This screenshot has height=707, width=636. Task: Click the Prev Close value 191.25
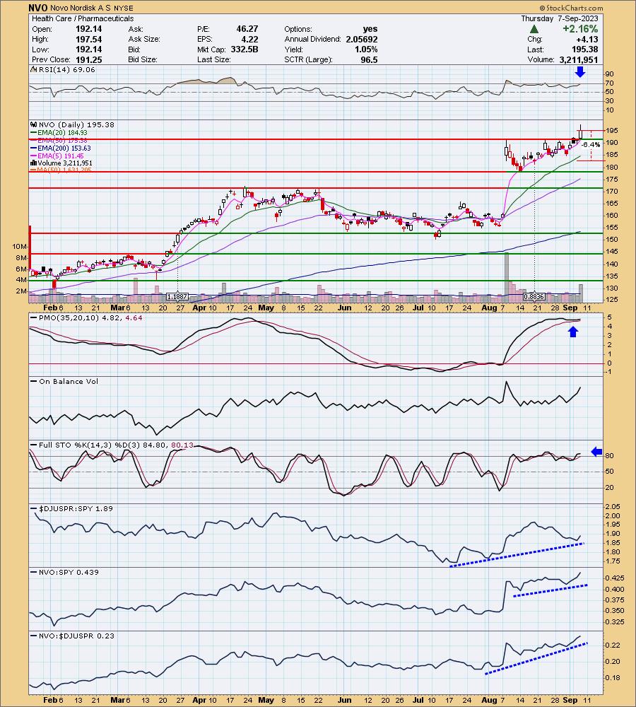coord(88,59)
